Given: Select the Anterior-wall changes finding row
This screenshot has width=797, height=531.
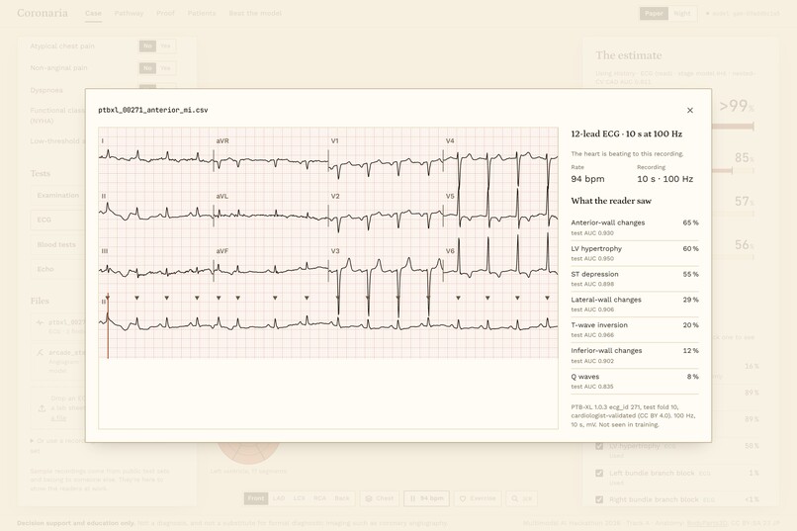Looking at the screenshot, I should (635, 227).
